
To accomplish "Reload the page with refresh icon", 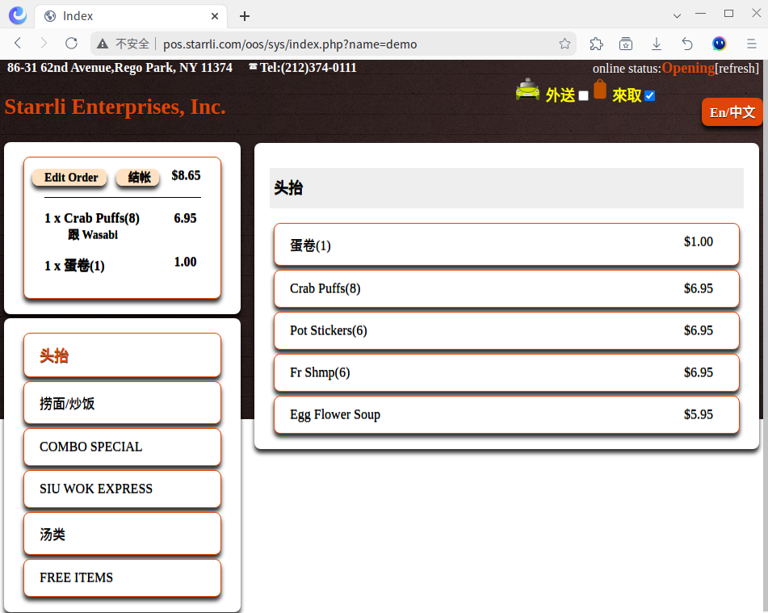I will [x=71, y=44].
